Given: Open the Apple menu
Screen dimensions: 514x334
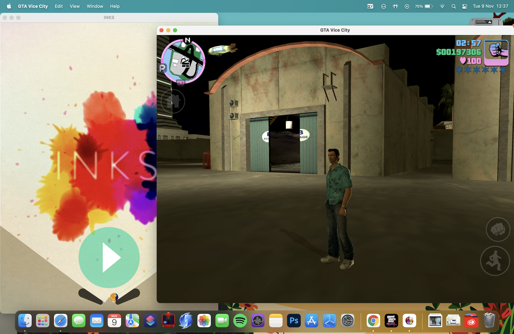Looking at the screenshot, I should (x=9, y=6).
